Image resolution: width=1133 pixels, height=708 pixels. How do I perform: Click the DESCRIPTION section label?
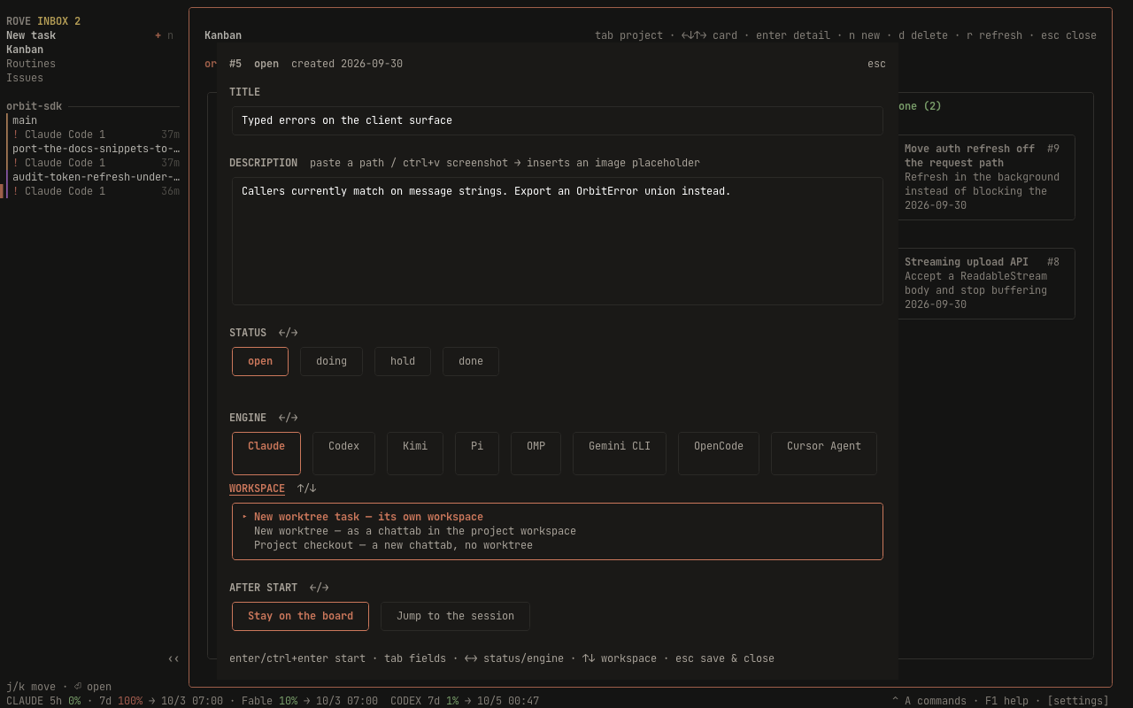(263, 163)
